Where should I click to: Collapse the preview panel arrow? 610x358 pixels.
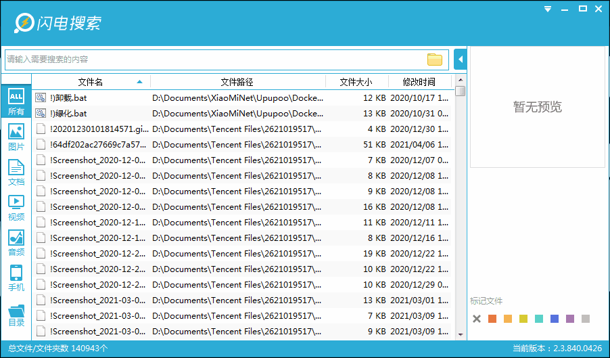461,60
